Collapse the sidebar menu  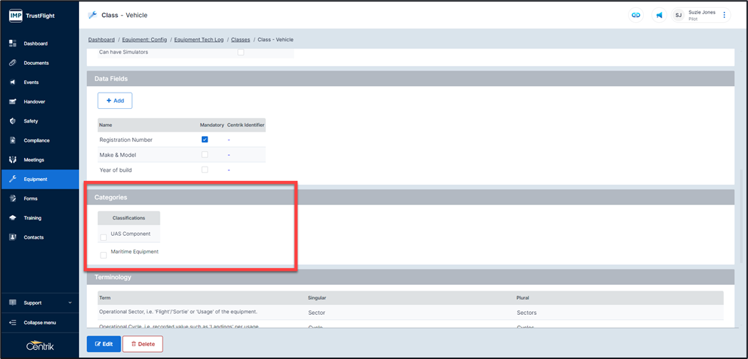[x=39, y=323]
